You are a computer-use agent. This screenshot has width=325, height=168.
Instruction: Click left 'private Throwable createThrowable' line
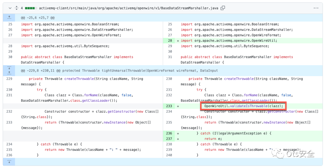click(x=82, y=82)
